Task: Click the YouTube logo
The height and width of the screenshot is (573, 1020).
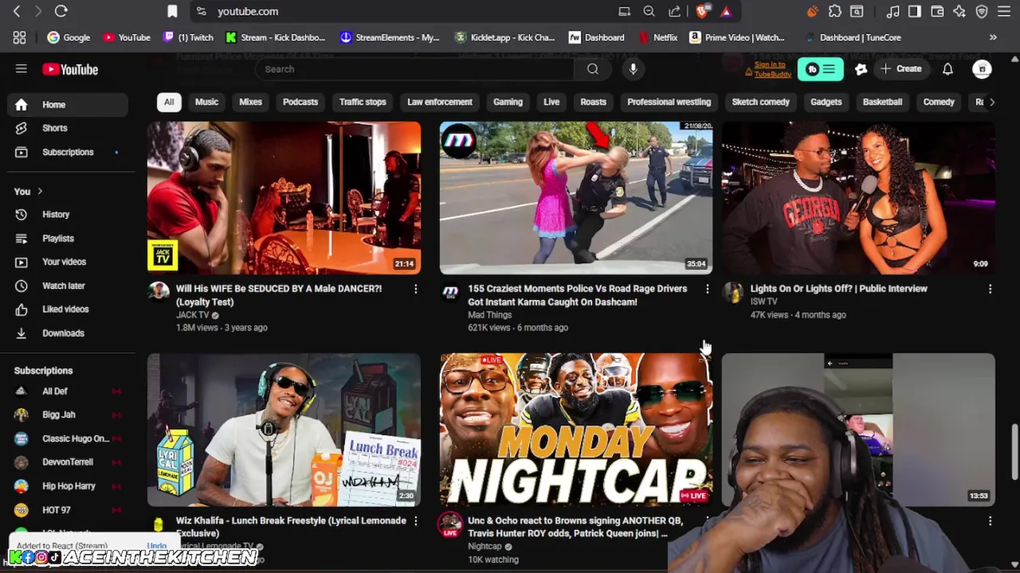Action: click(x=70, y=69)
